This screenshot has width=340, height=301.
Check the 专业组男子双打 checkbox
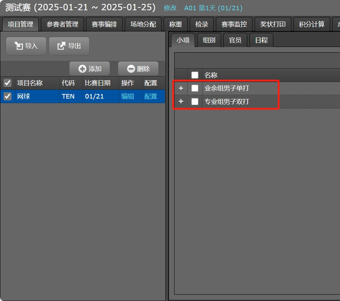pos(195,102)
